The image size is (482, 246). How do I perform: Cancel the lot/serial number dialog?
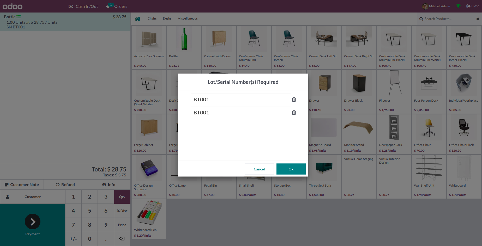pyautogui.click(x=259, y=169)
